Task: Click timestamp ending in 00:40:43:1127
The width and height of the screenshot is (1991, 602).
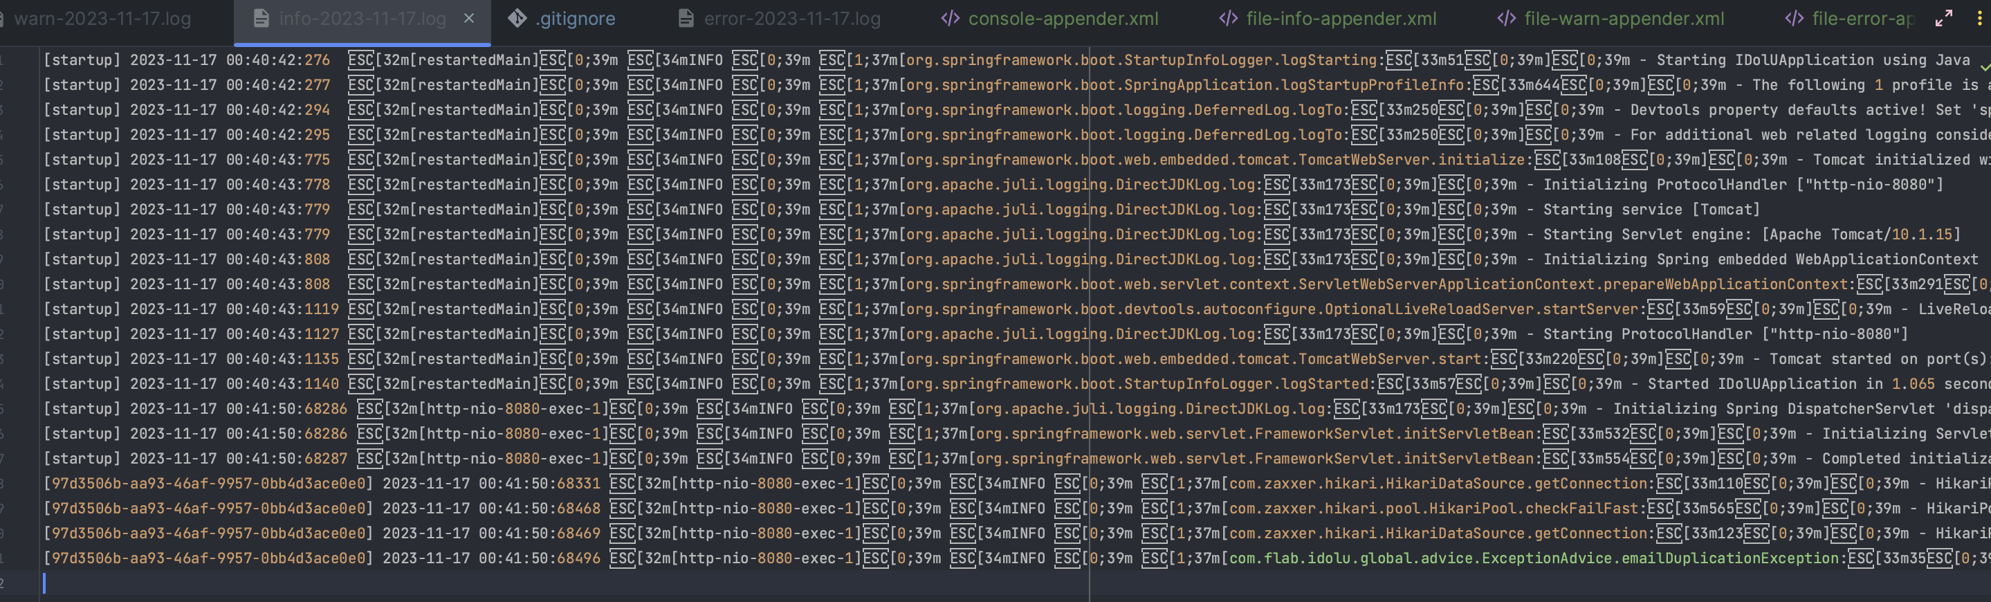Action: click(235, 334)
